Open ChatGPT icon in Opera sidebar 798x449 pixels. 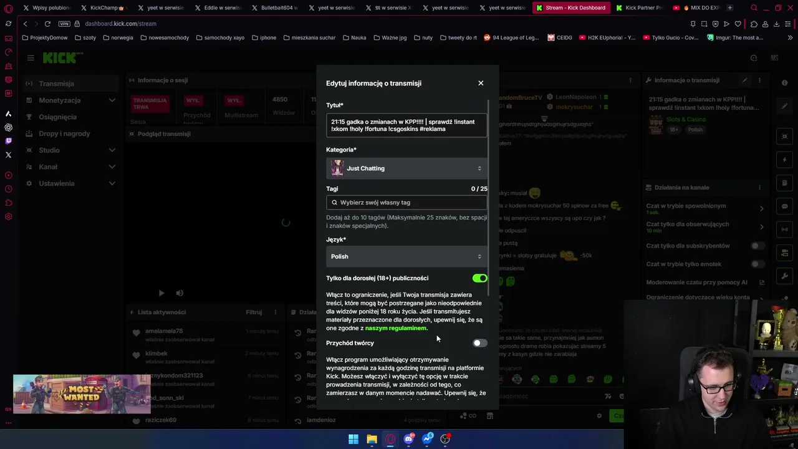pyautogui.click(x=8, y=127)
